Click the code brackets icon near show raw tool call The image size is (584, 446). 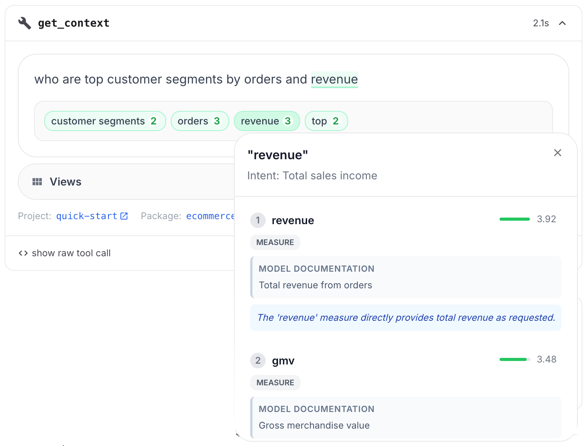coord(23,253)
